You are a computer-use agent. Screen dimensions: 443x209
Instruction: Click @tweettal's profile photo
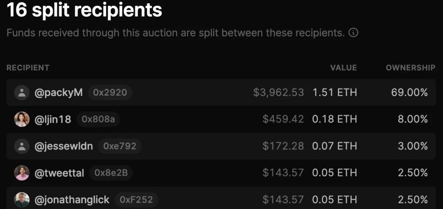pyautogui.click(x=22, y=173)
